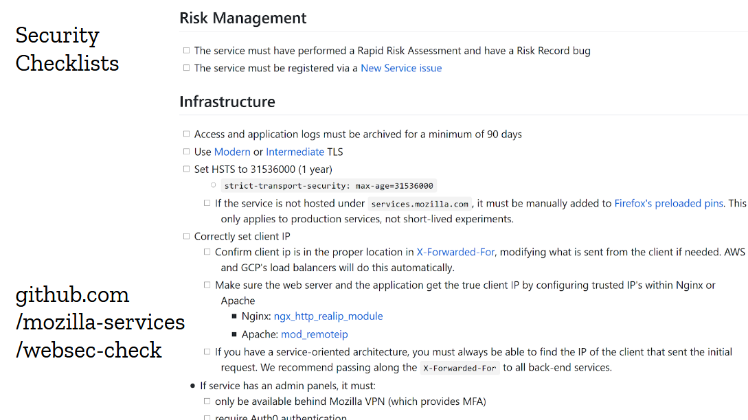Screen dimensions: 748x420
Task: Check the 'Confirm client ip is in the proper location' box
Action: coord(207,252)
